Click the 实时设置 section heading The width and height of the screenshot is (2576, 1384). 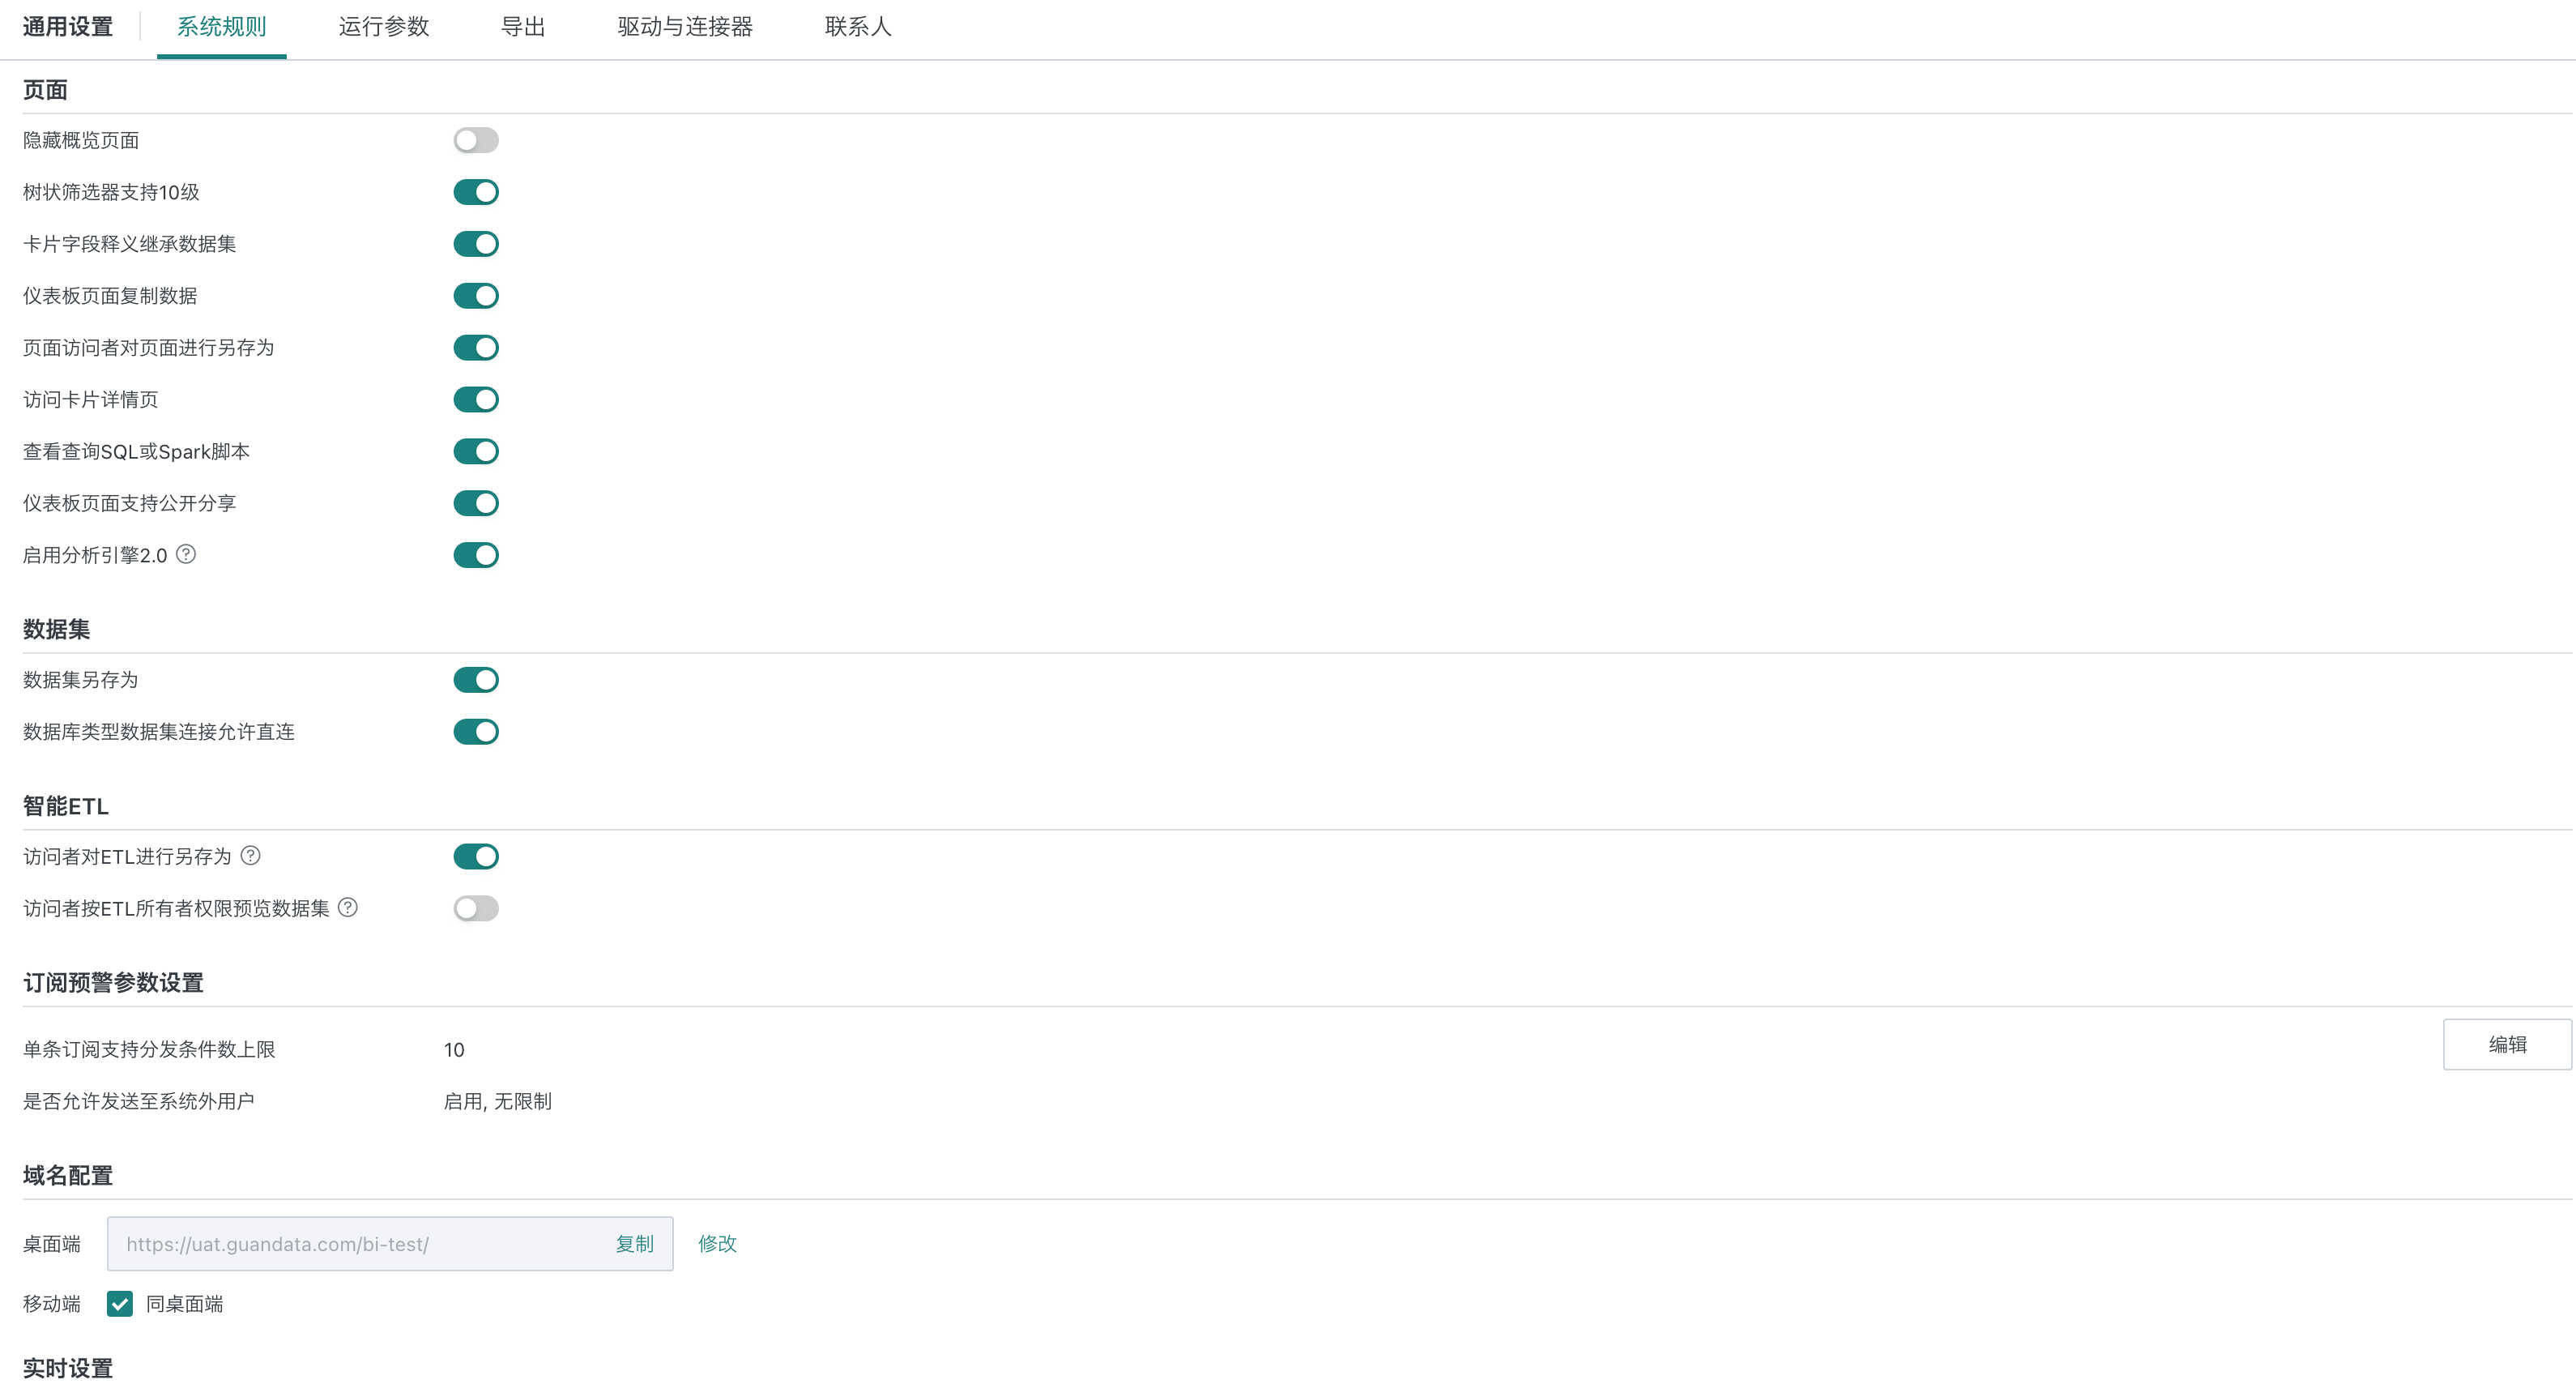tap(68, 1368)
